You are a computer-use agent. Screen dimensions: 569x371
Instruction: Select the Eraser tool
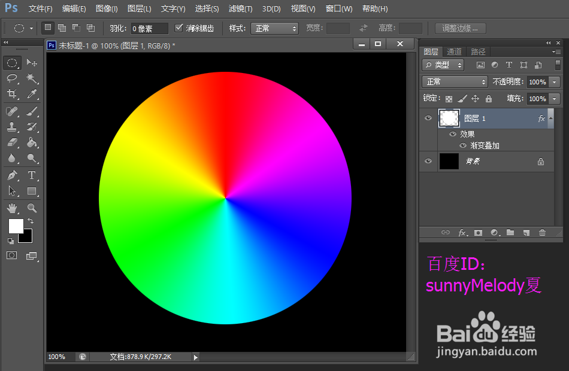tap(12, 142)
